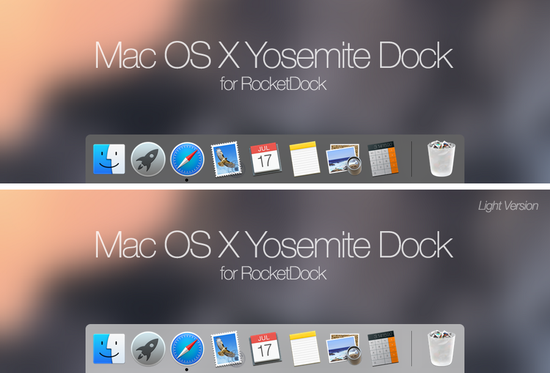Image resolution: width=550 pixels, height=373 pixels.
Task: Click the lower 'Mac OS X Yosemite Dock' title
Action: coord(274,245)
